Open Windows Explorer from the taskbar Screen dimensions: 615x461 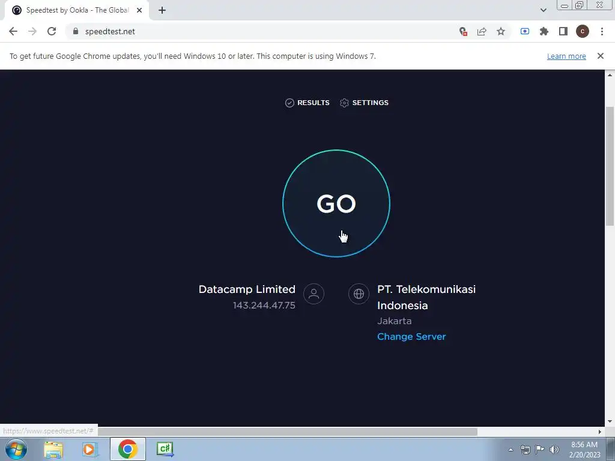pos(53,449)
